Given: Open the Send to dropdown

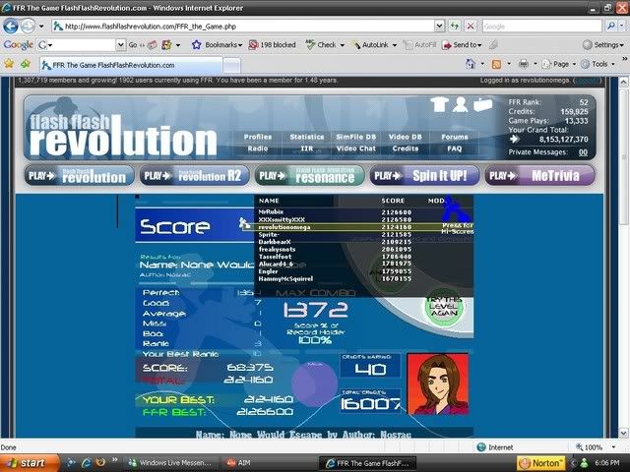Looking at the screenshot, I should 464,45.
